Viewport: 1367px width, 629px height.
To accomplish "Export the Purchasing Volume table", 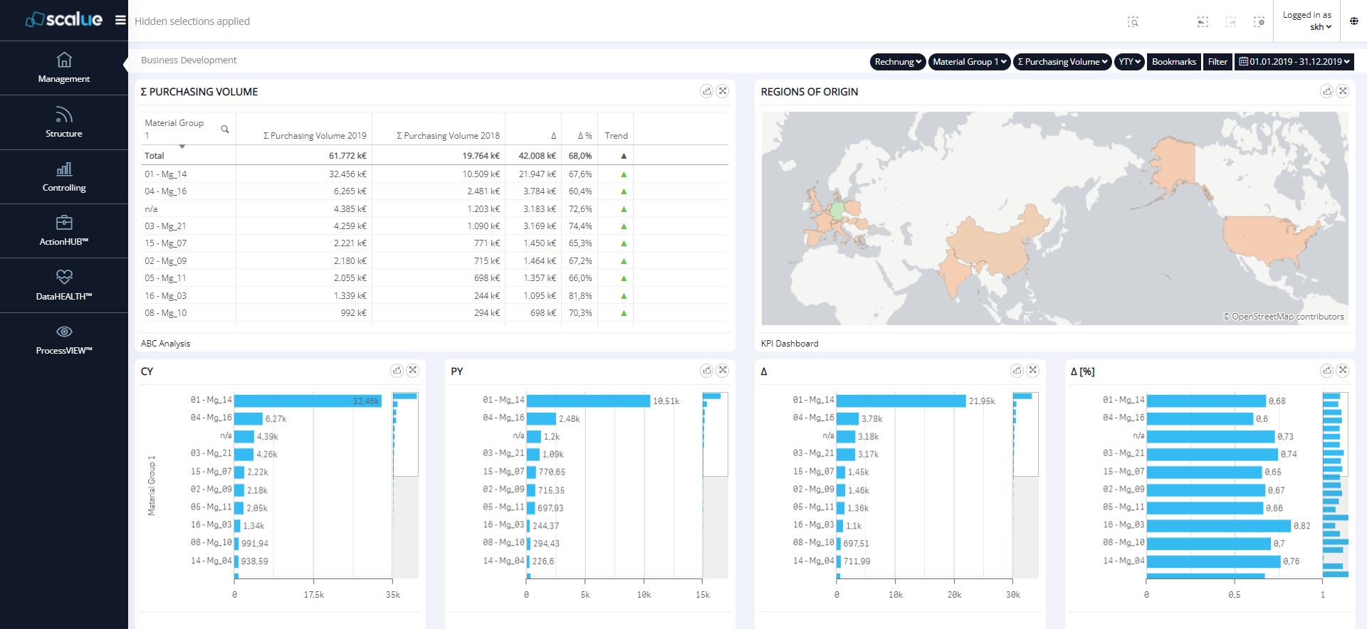I will coord(706,91).
